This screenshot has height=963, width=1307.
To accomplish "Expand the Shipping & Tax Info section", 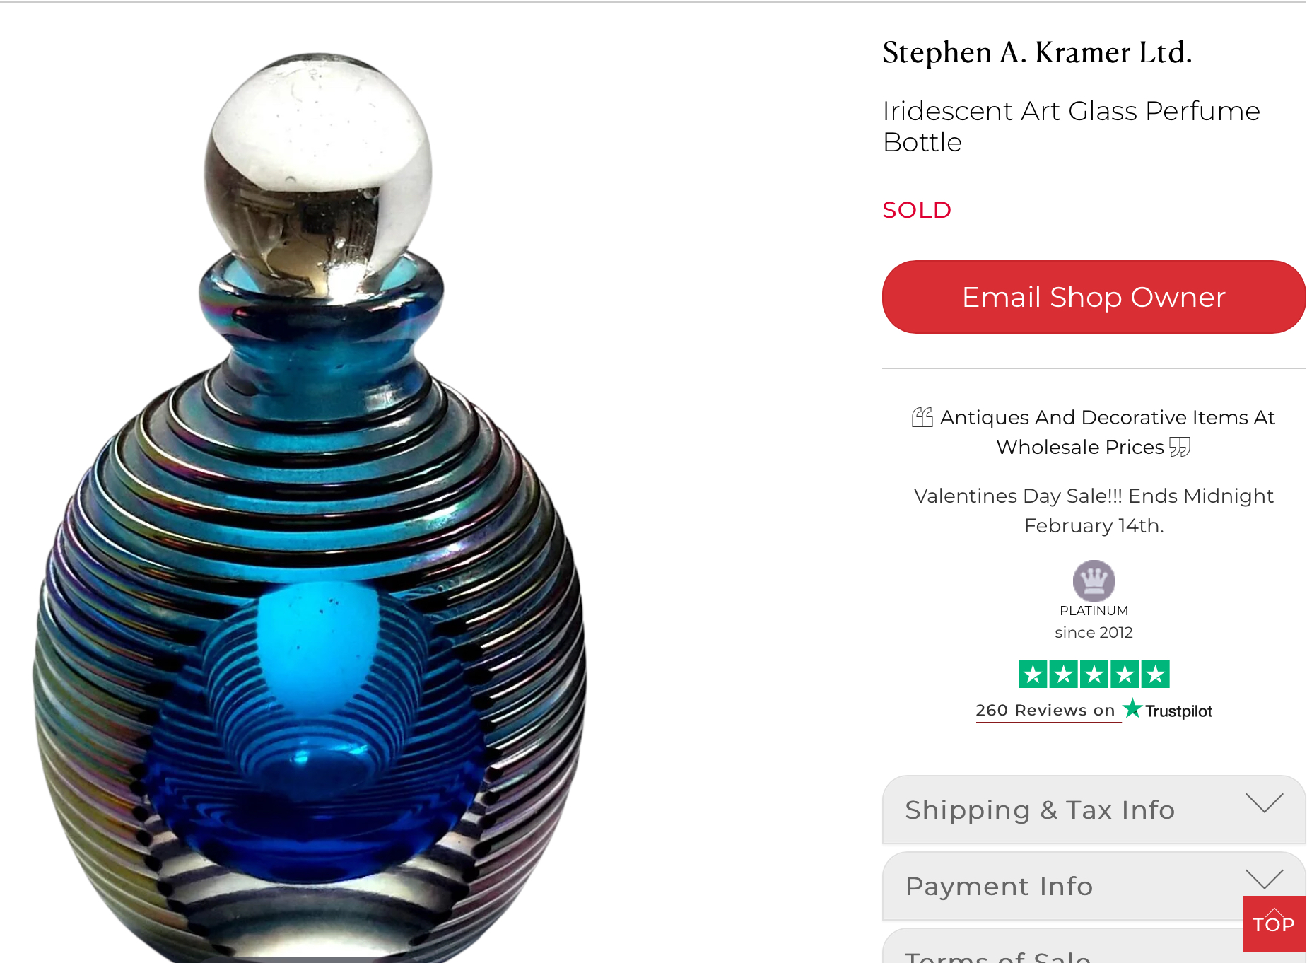I will 1094,810.
